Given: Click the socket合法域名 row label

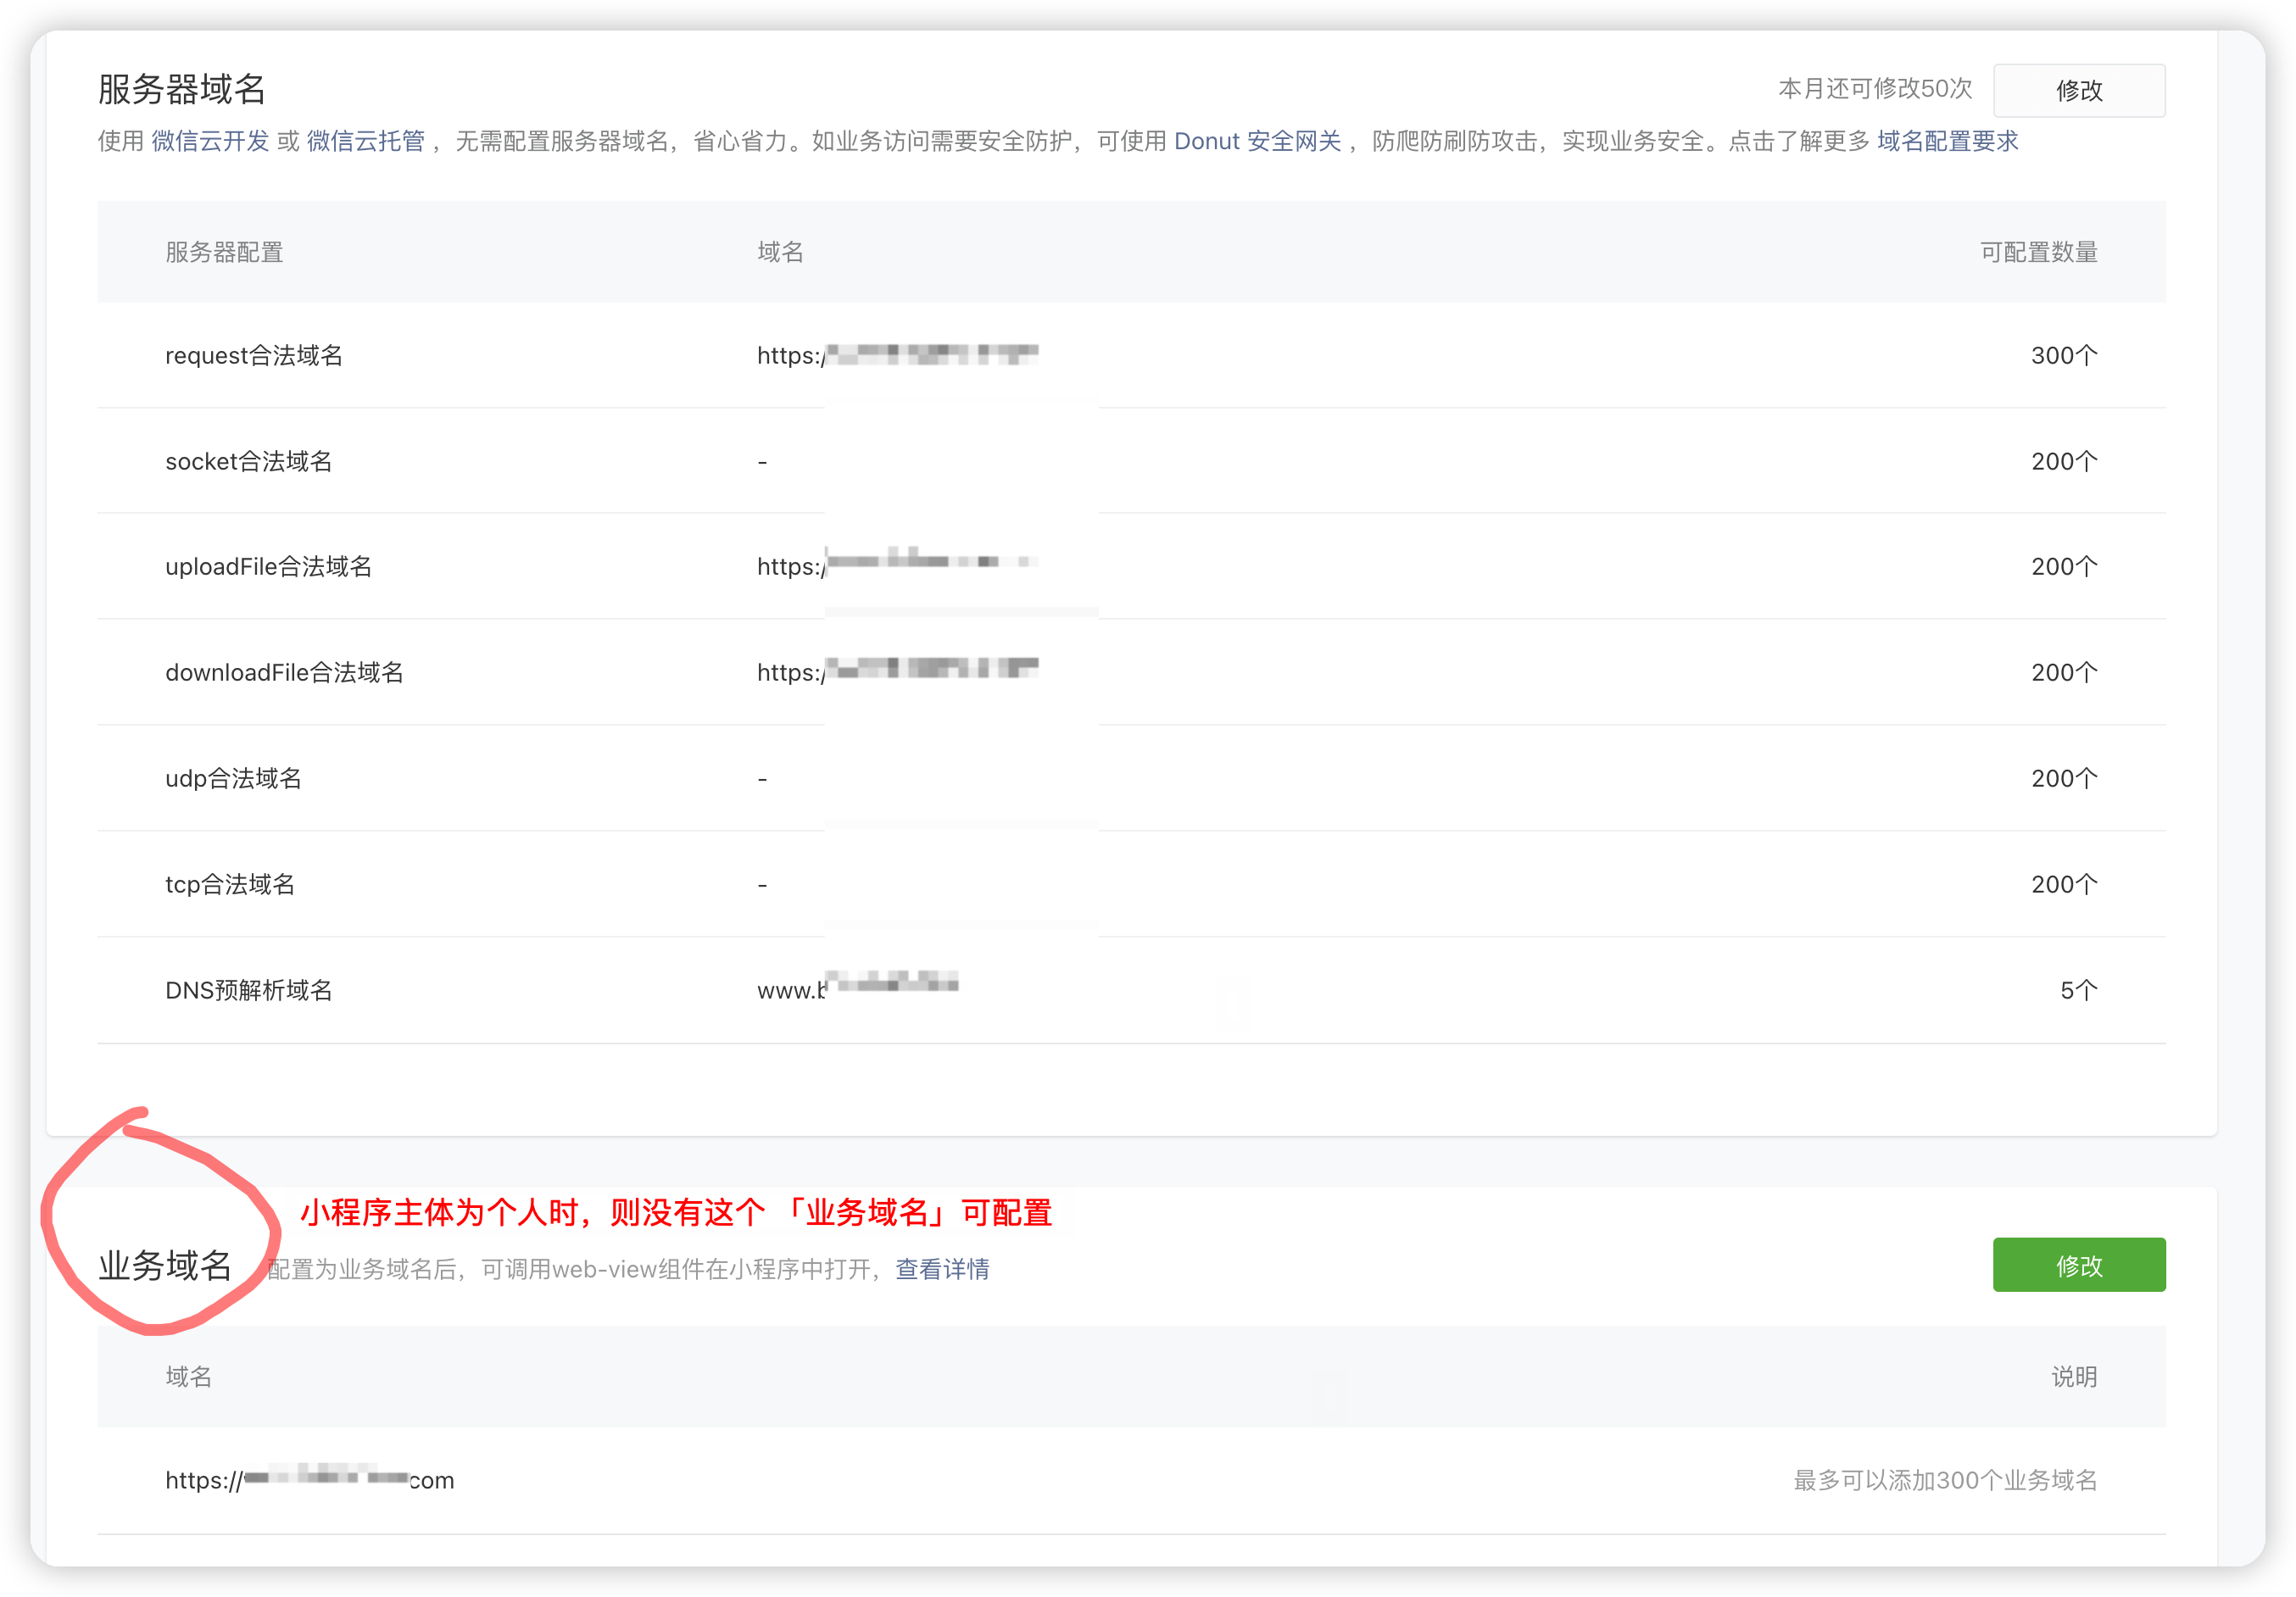Looking at the screenshot, I should (x=248, y=461).
